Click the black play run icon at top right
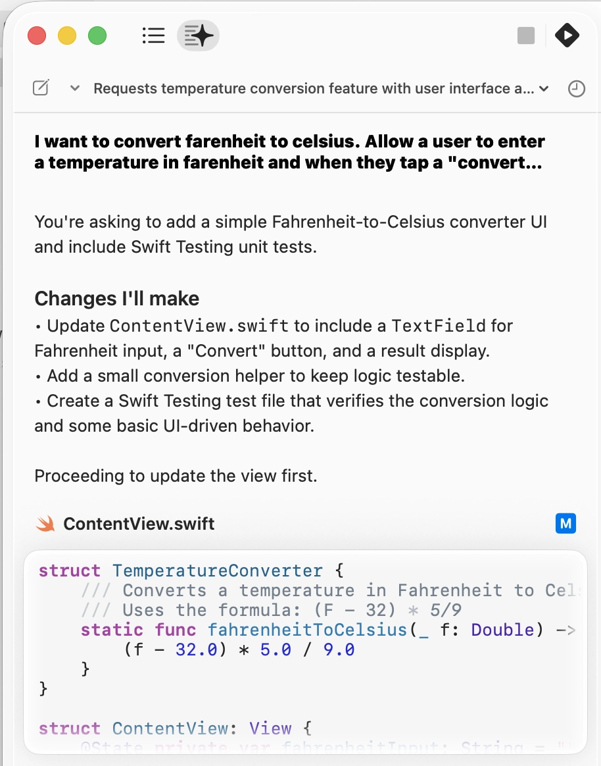Screen dimensions: 601x766 tap(567, 36)
